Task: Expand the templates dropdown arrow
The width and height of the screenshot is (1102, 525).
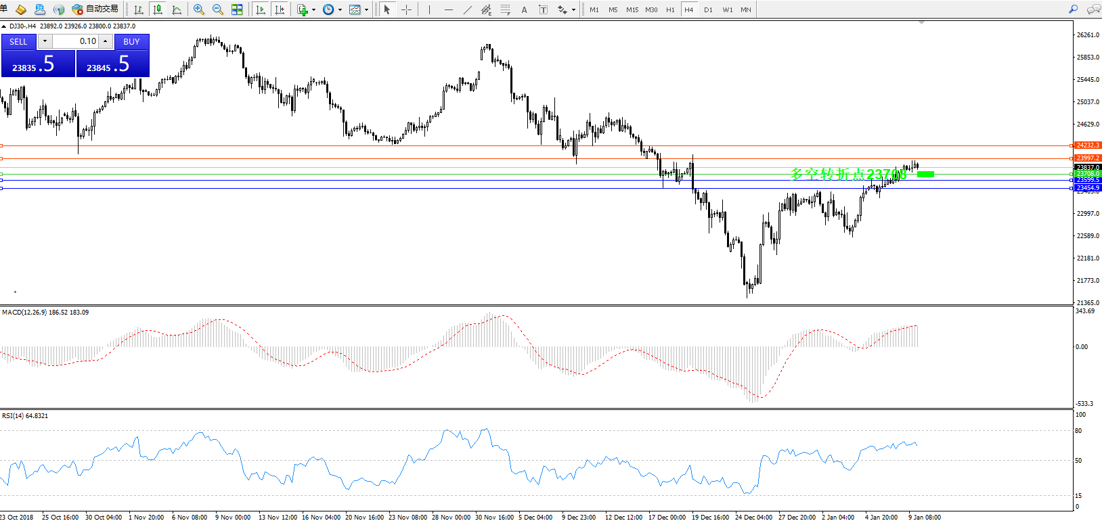Action: pos(366,9)
